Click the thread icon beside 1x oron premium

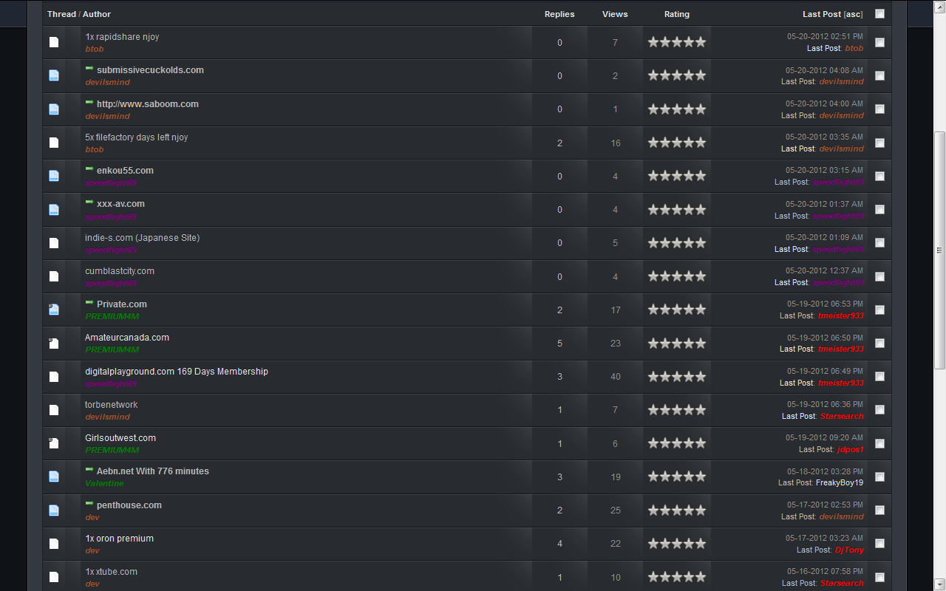point(54,544)
